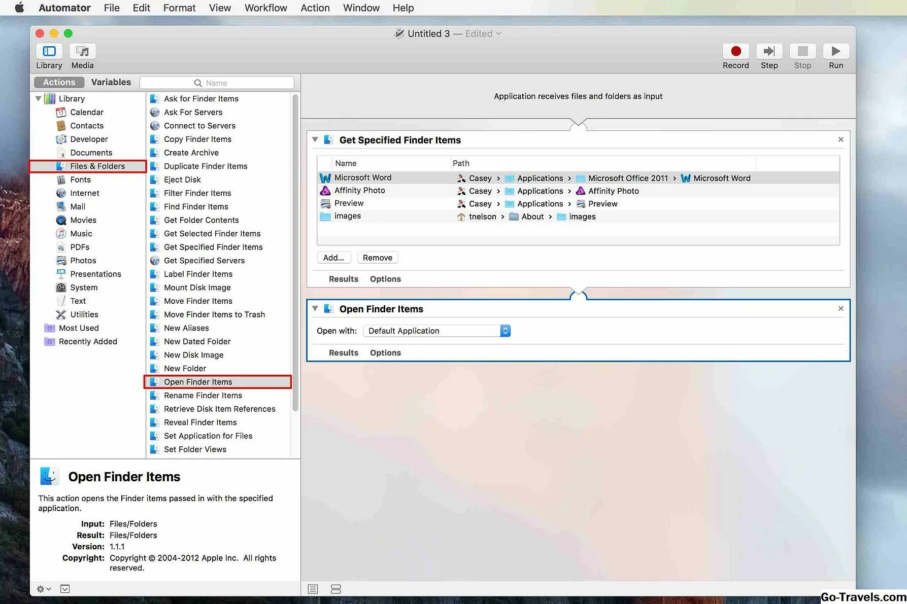Viewport: 907px width, 604px height.
Task: Open the Recently Added folder
Action: 88,341
